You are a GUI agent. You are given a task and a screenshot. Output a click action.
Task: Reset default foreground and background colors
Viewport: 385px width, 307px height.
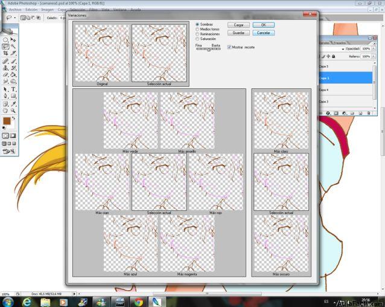pyautogui.click(x=4, y=128)
